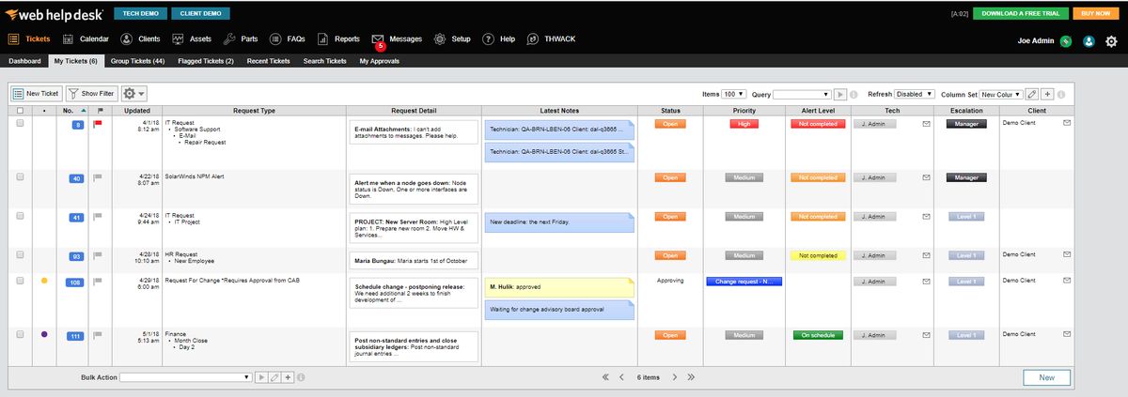Click the red flag on ticket 8
Viewport: 1128px width, 397px height.
pos(98,124)
